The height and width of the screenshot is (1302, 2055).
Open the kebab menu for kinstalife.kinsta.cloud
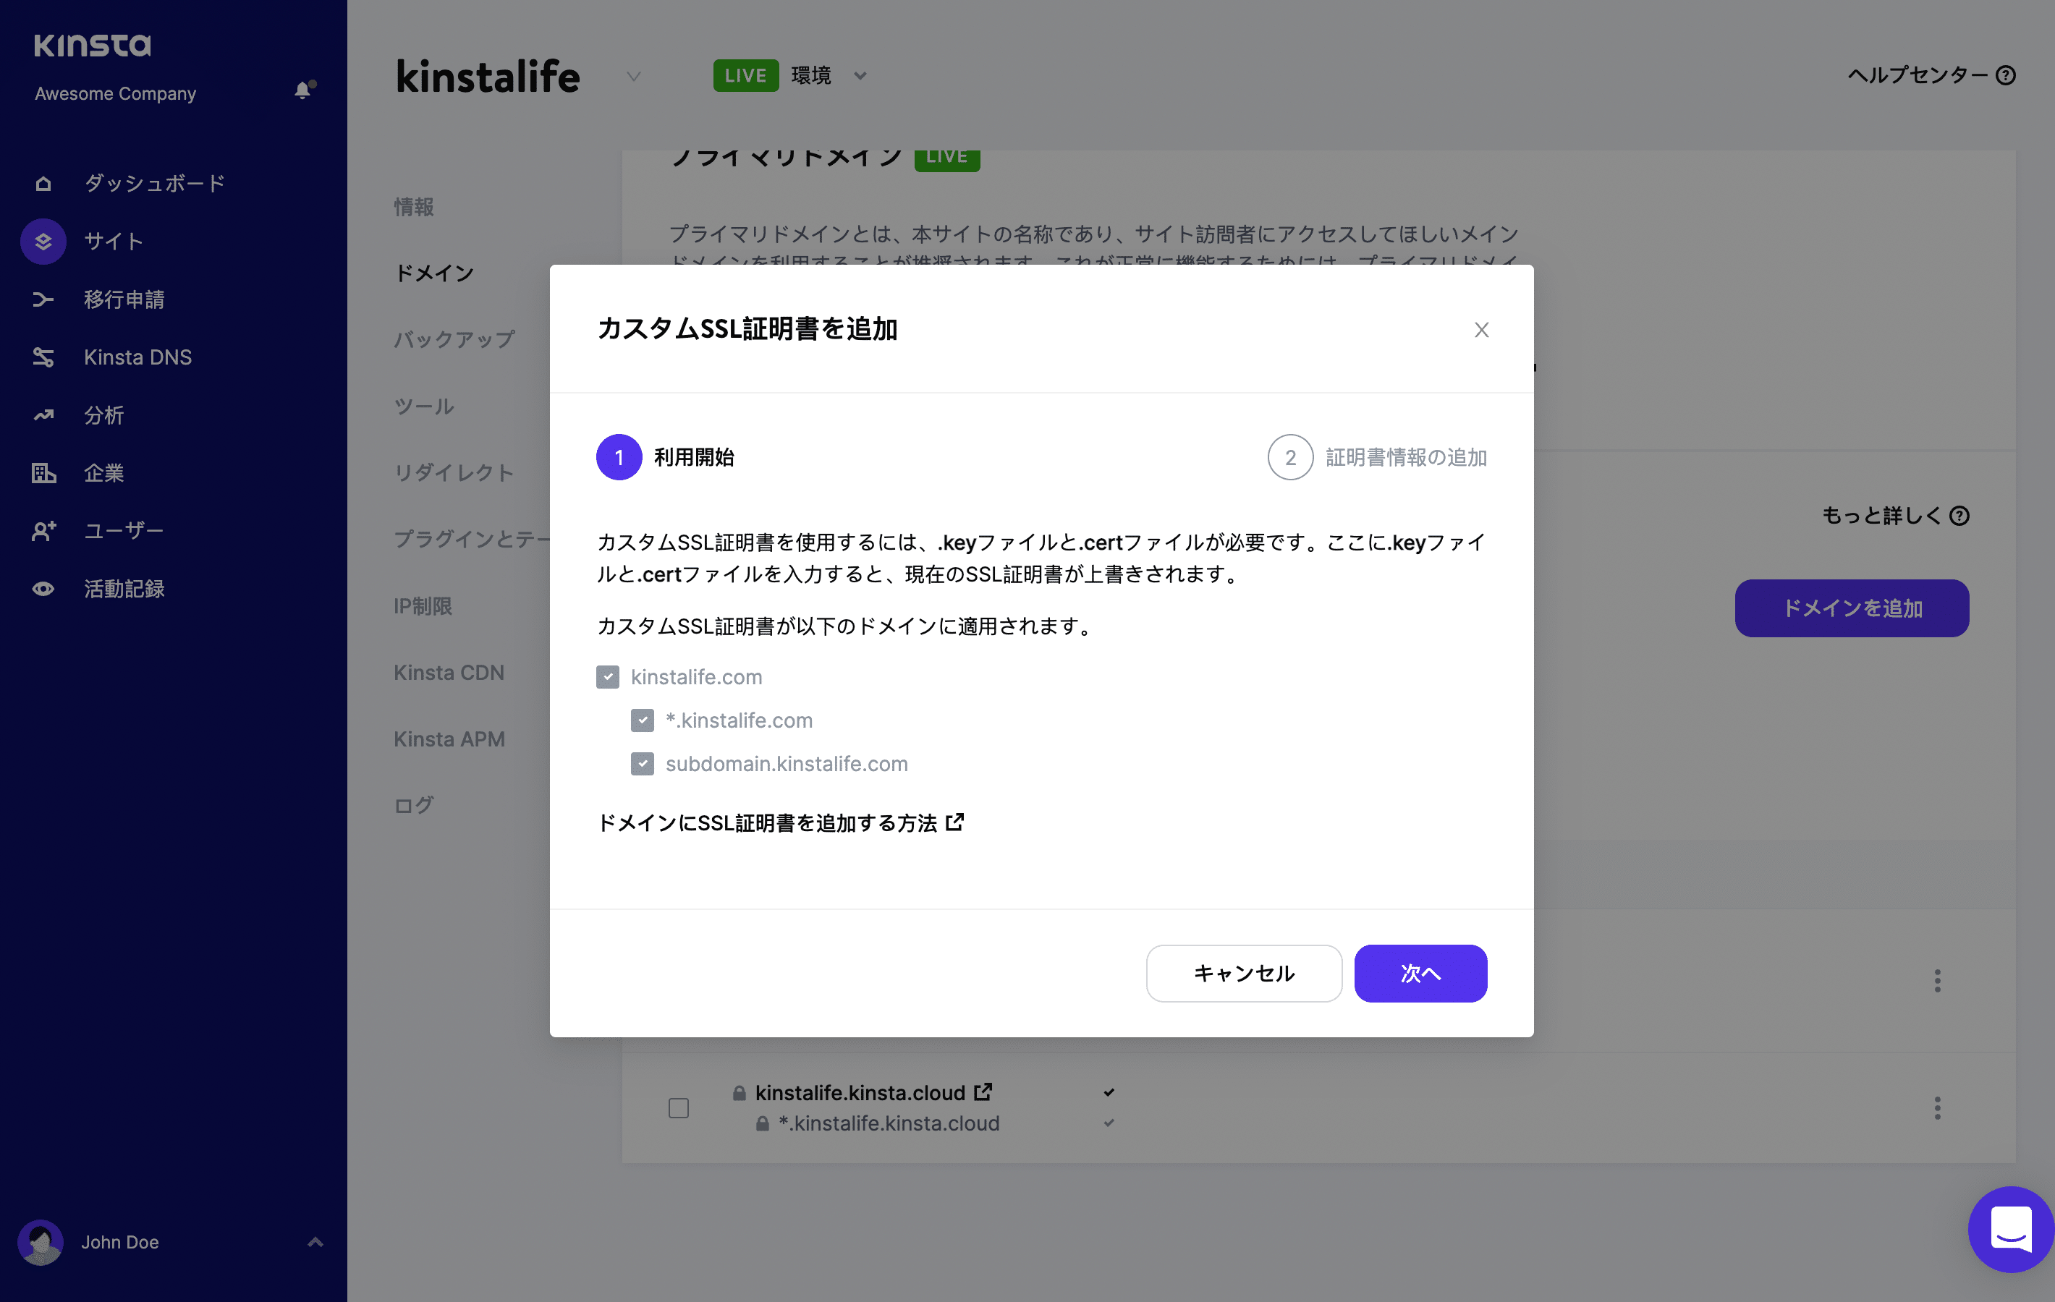pos(1937,1108)
